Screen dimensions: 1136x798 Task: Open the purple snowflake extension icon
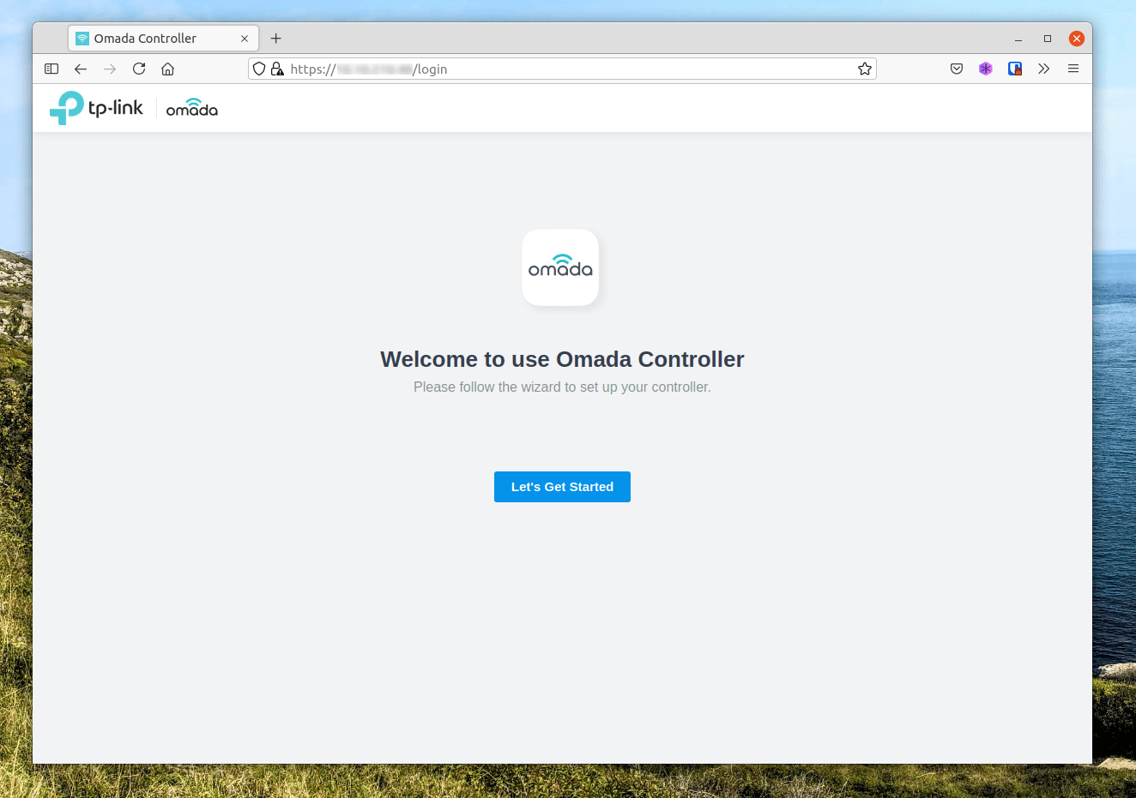click(x=986, y=69)
